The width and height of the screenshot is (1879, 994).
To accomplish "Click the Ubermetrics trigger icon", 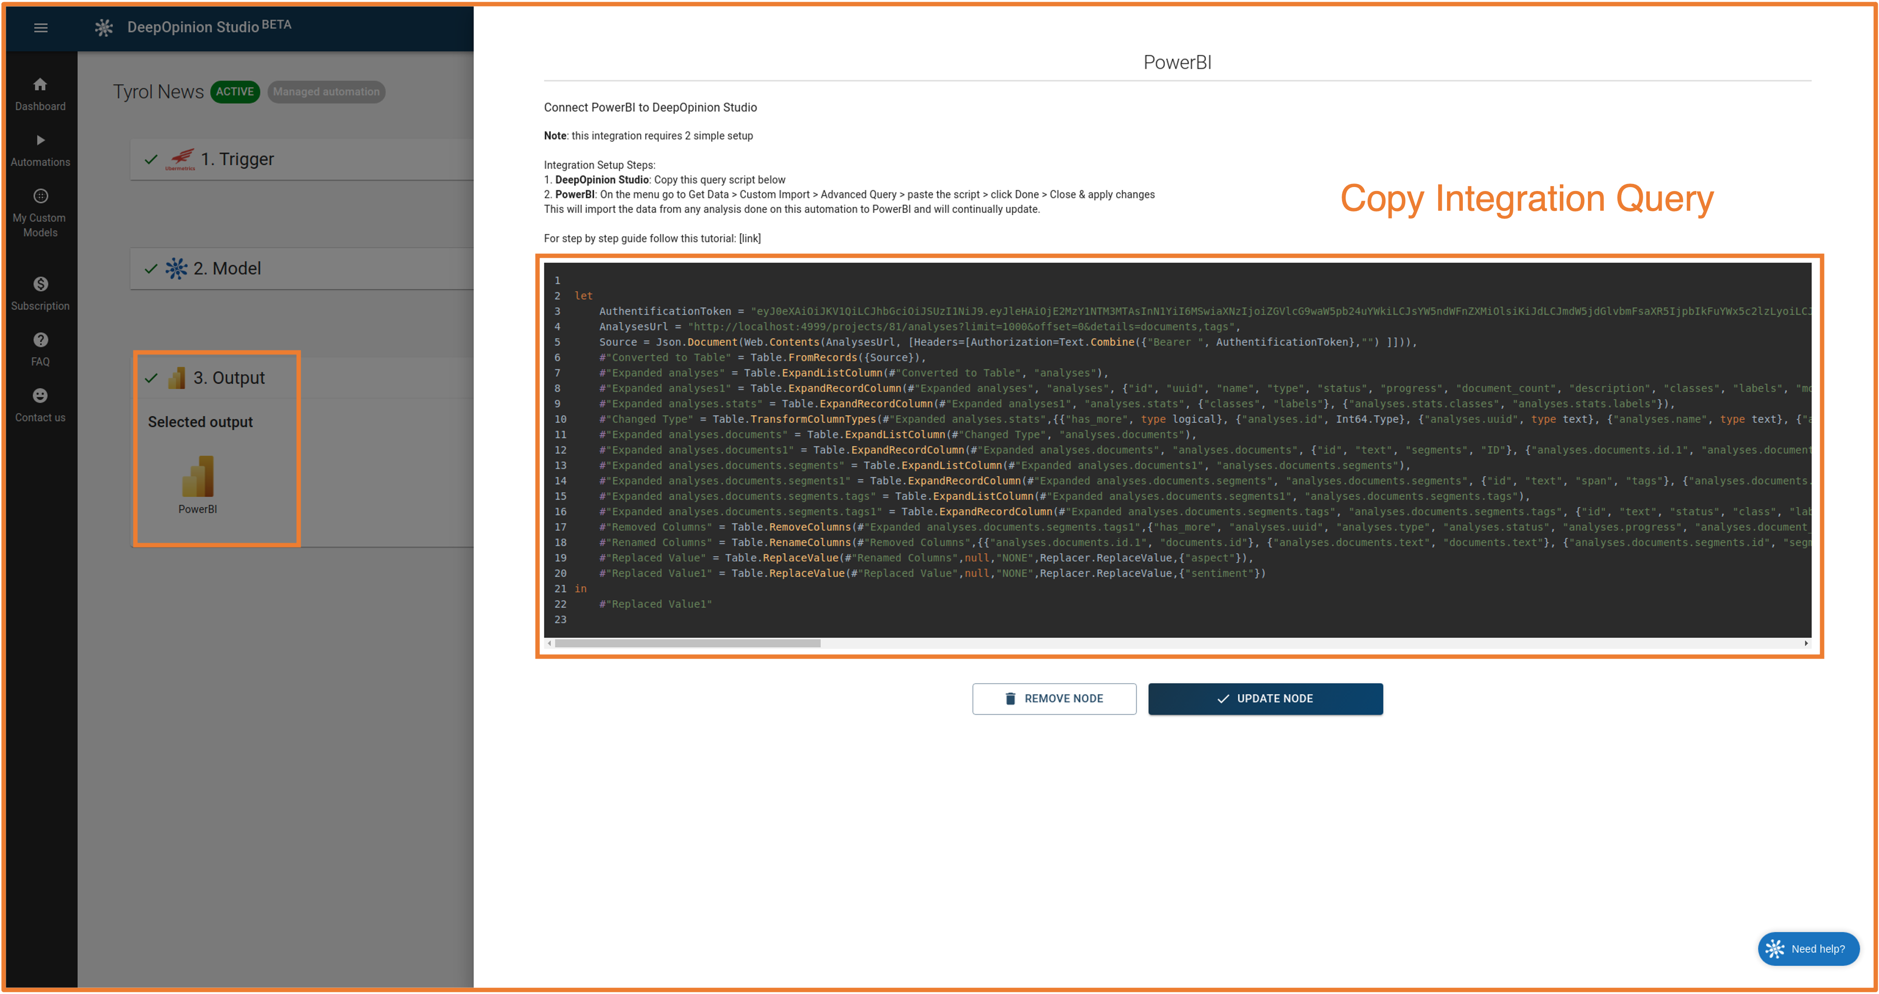I will click(x=180, y=159).
